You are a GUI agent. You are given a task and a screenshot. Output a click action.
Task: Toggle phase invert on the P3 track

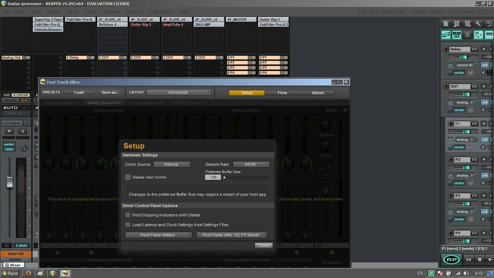(470, 219)
